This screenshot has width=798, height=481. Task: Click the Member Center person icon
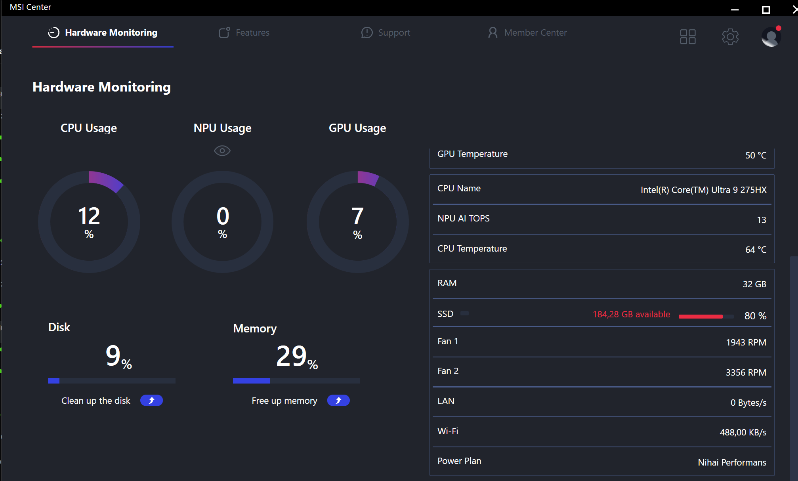[493, 32]
